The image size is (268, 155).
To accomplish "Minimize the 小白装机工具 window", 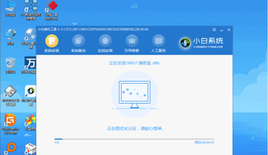I will point(220,29).
